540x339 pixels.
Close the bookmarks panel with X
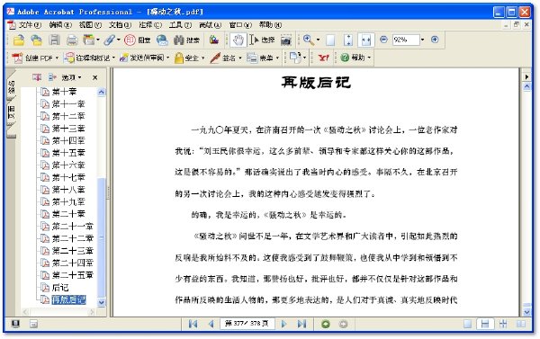(95, 77)
